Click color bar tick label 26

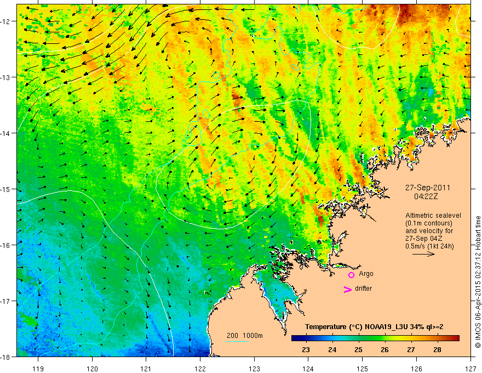pos(385,350)
